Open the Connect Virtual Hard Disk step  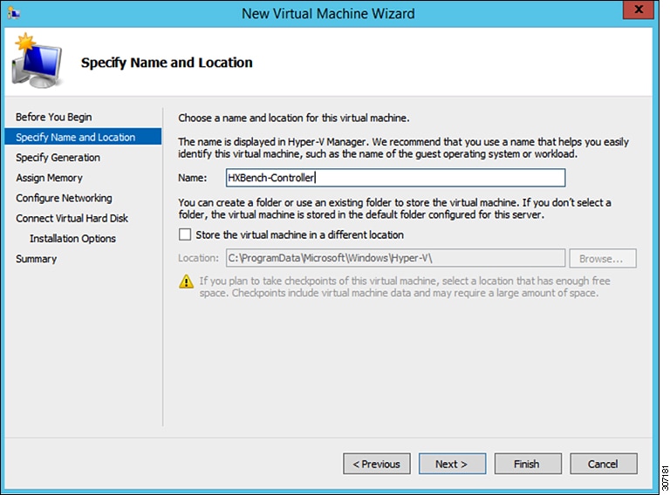[x=72, y=218]
